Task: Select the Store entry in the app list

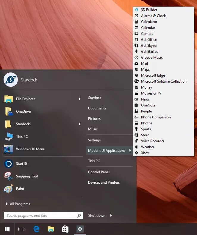Action: (x=164, y=135)
